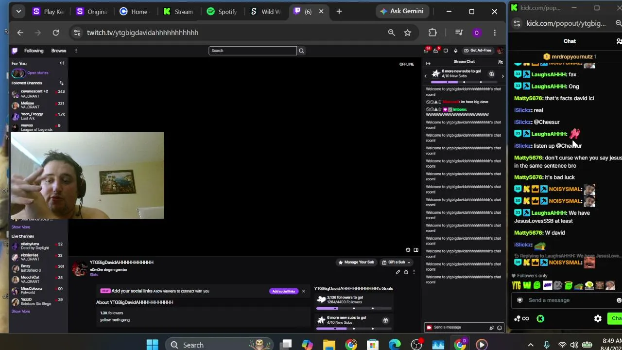Go to previous goal in chat header
This screenshot has height=350, width=622.
pos(426,76)
